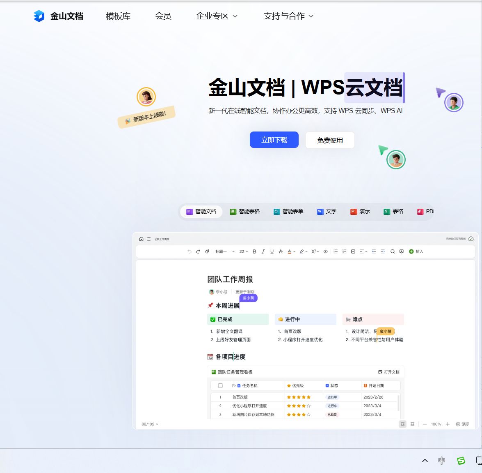Viewport: 482px width, 473px height.
Task: Click the 金山文档 logo
Action: point(58,16)
